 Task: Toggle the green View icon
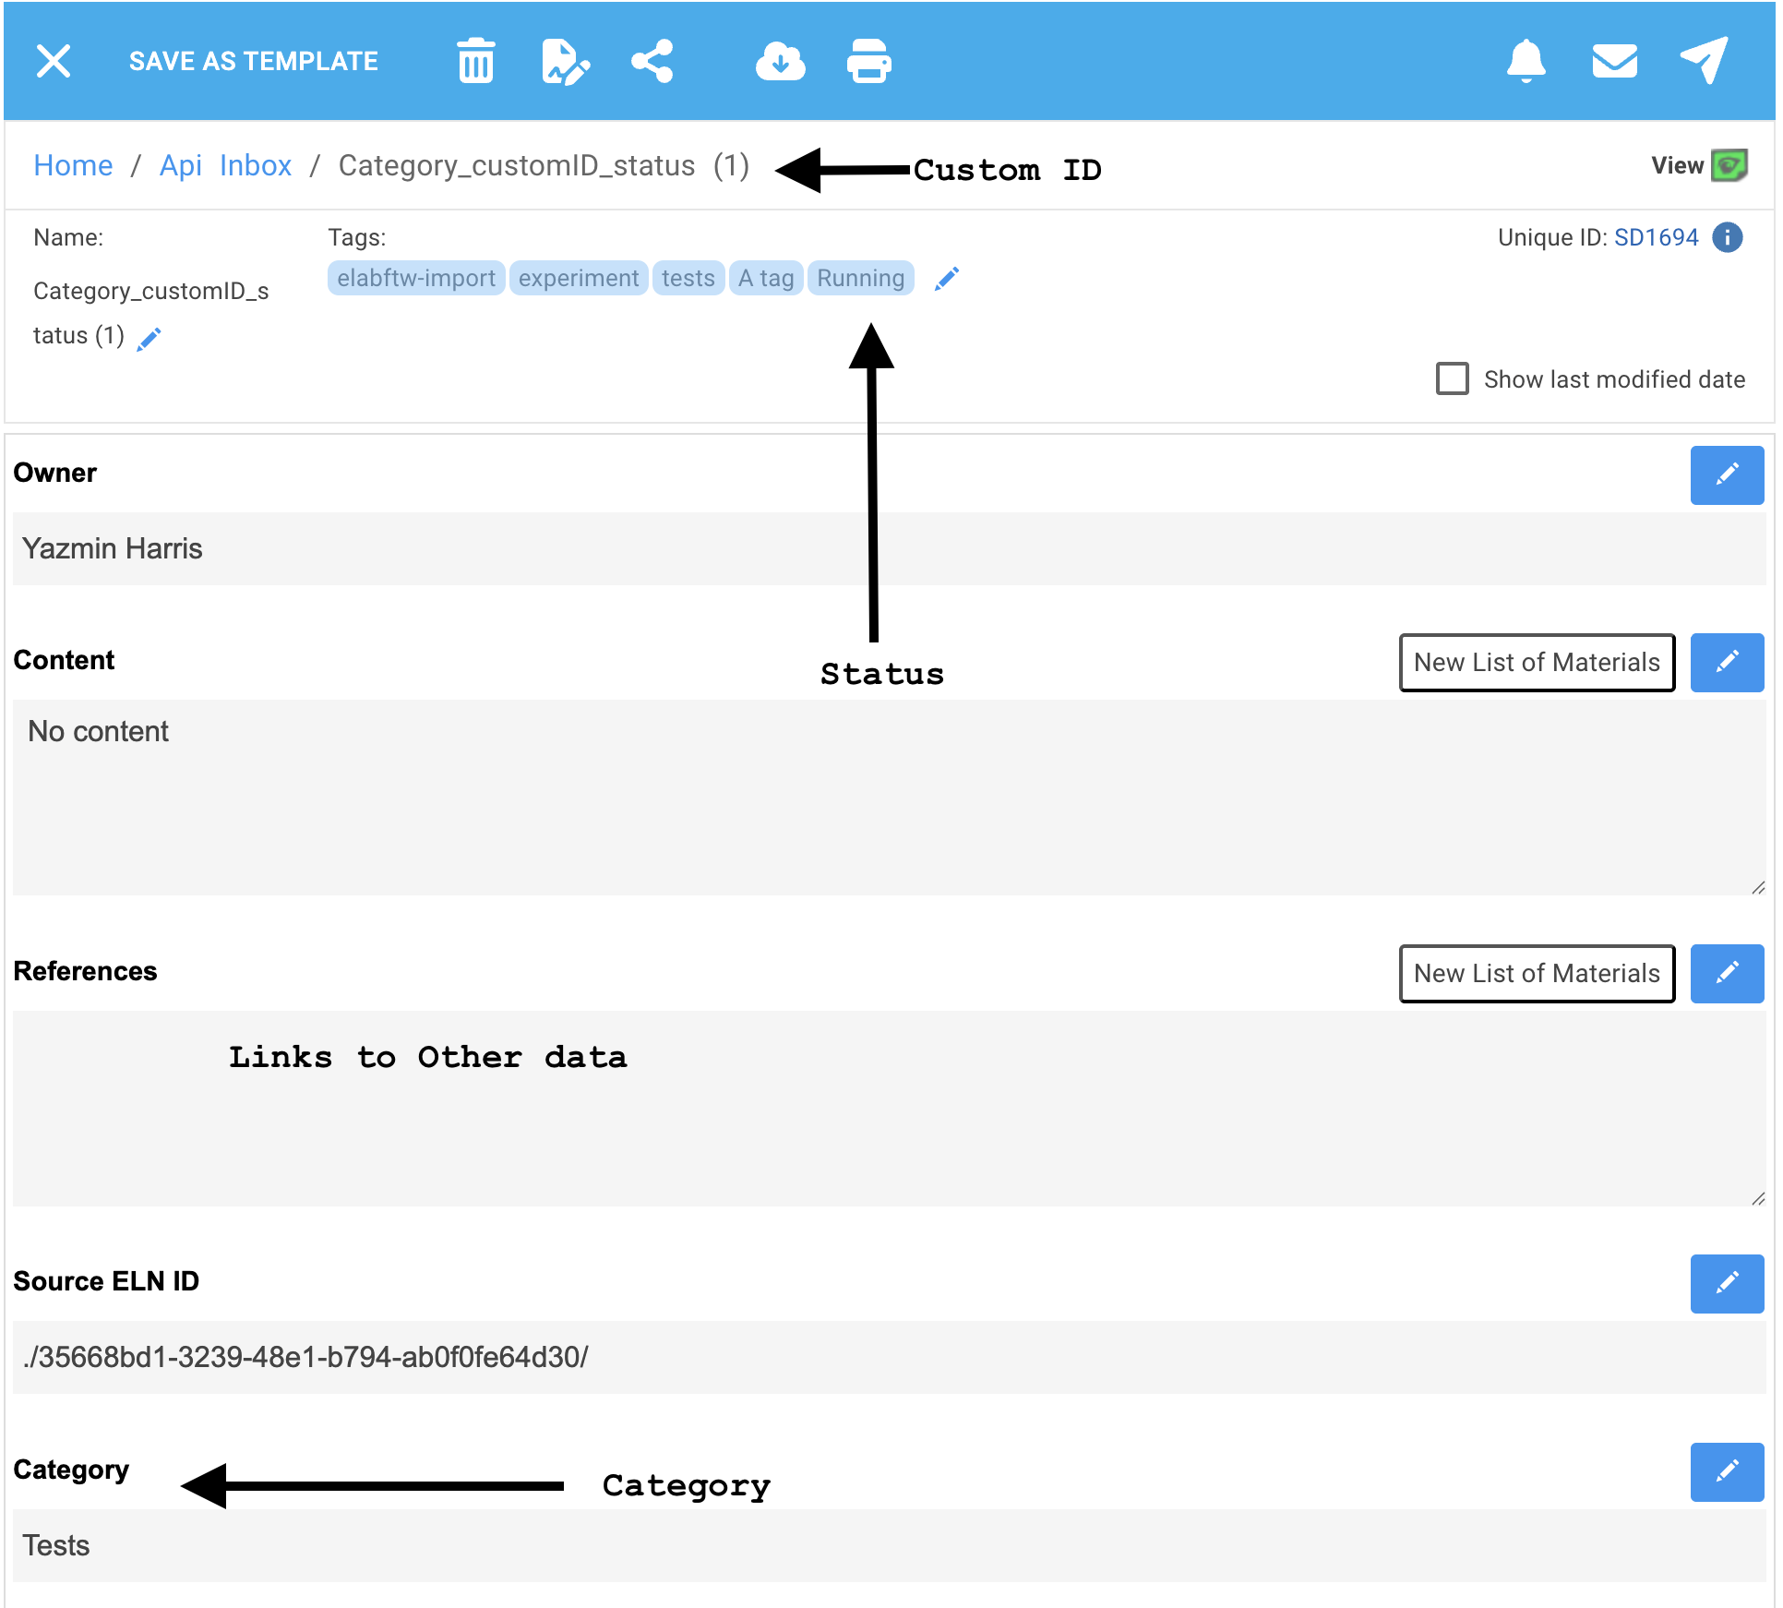tap(1729, 166)
